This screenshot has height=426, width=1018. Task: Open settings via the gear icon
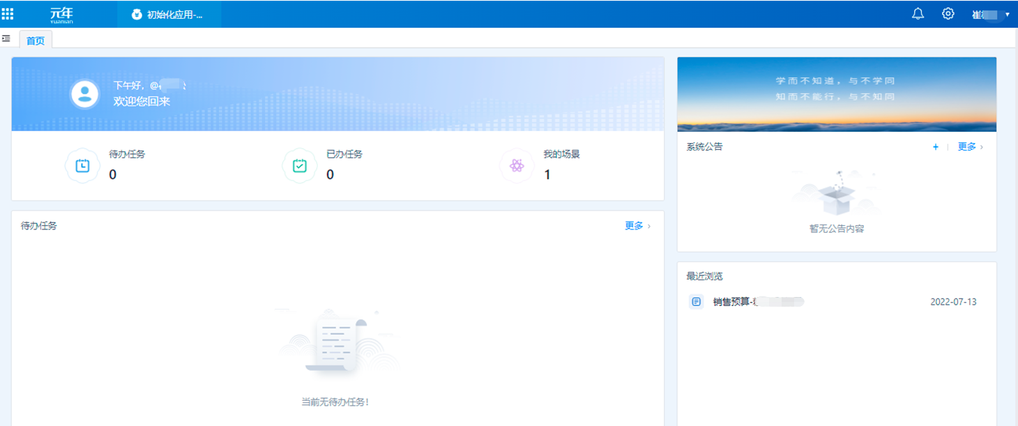click(x=948, y=14)
